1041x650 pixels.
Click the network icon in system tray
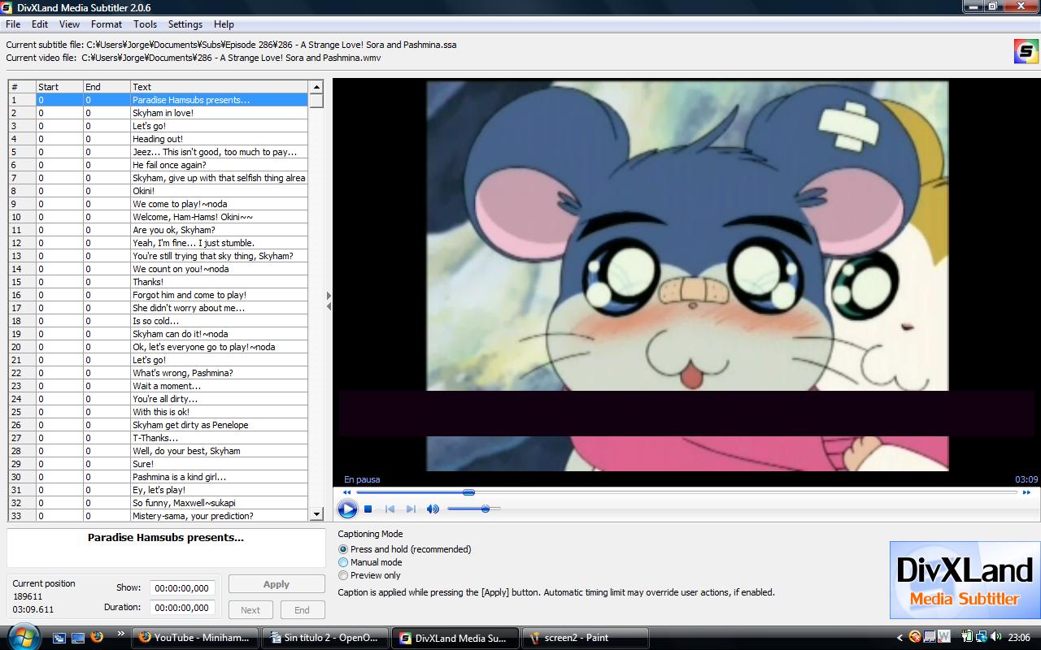(982, 637)
